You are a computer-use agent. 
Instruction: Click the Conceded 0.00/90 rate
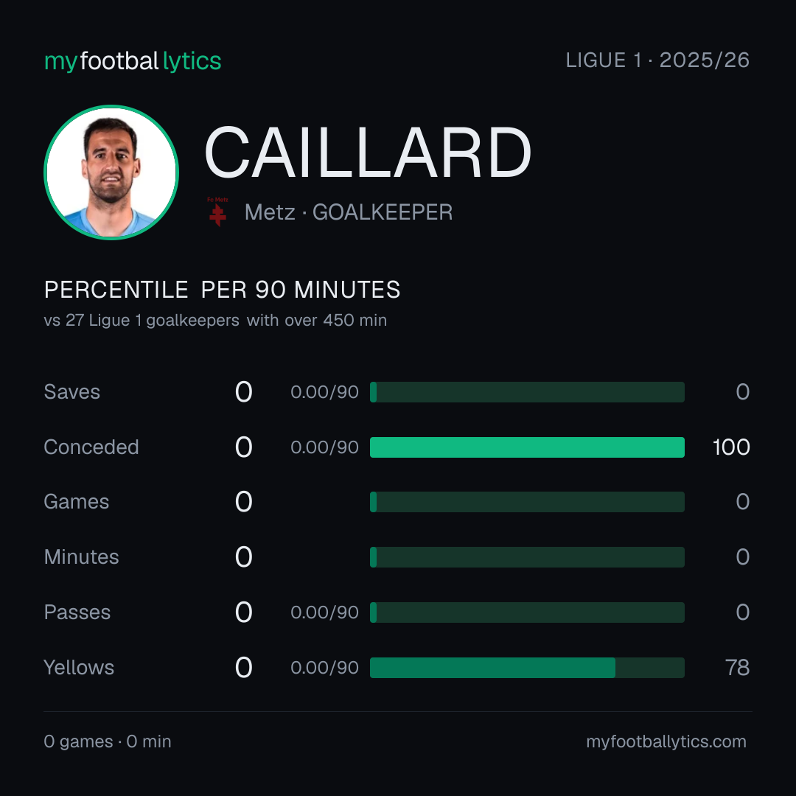[x=324, y=447]
